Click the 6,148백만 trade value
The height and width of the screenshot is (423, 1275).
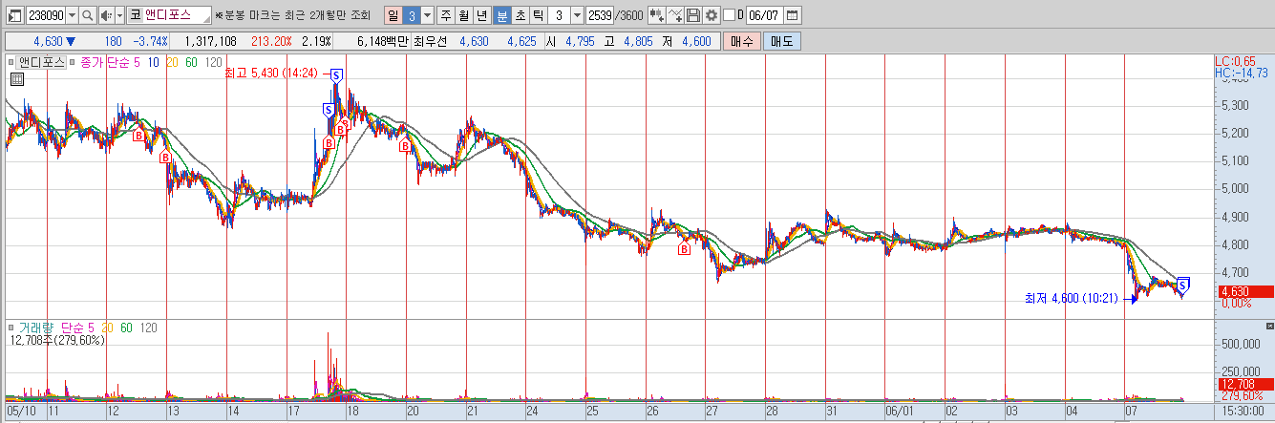(382, 41)
